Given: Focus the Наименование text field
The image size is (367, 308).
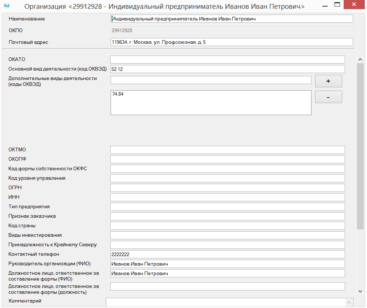Looking at the screenshot, I should [232, 19].
